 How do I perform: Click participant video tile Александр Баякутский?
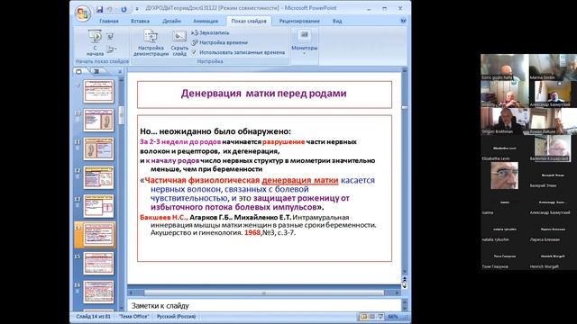click(x=553, y=94)
